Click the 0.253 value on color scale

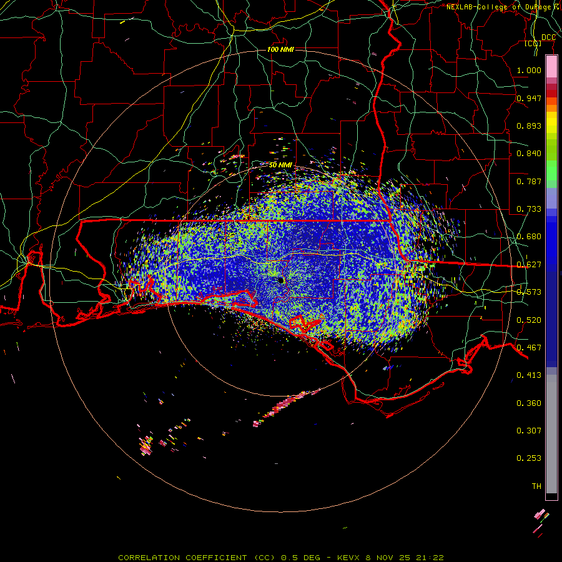(x=529, y=458)
